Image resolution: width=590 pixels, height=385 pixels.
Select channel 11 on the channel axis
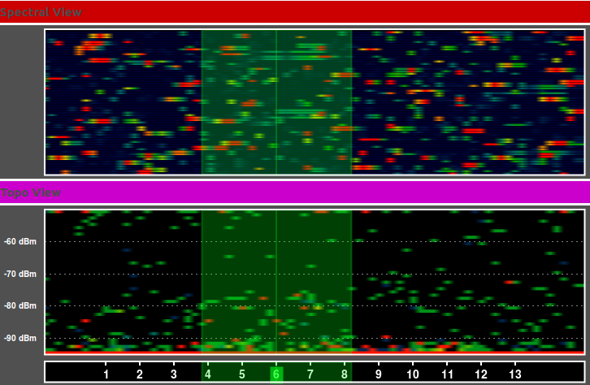coord(447,374)
